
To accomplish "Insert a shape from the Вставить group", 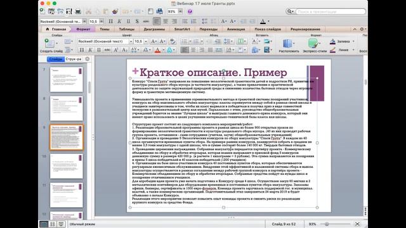I will (255, 50).
